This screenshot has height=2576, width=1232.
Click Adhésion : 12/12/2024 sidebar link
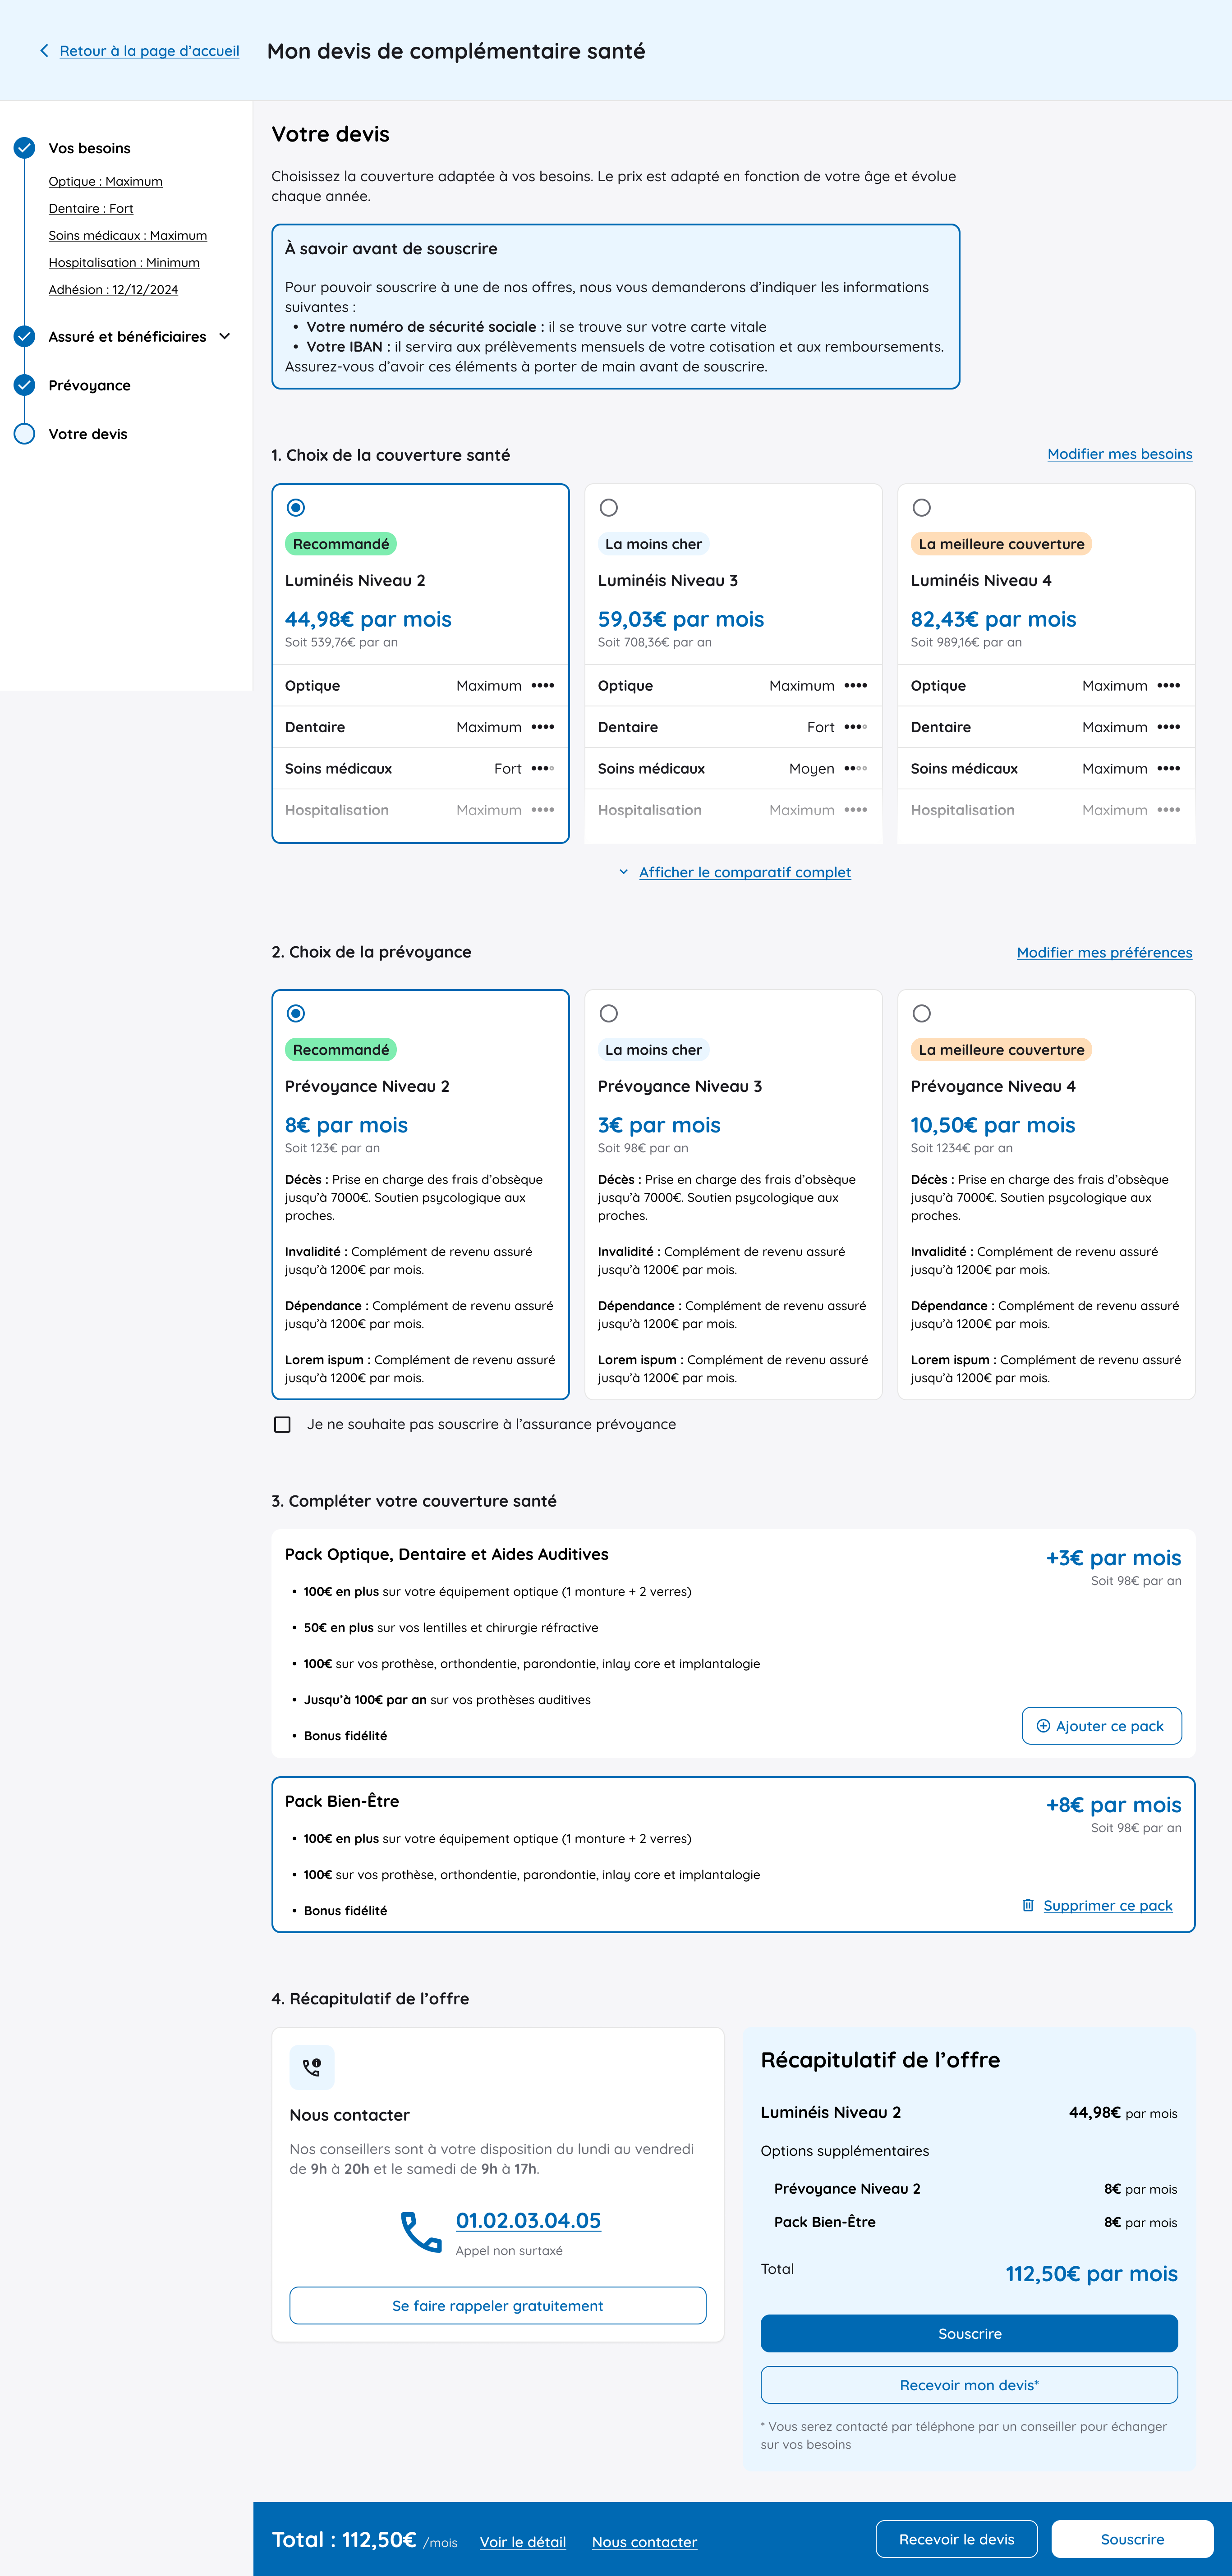pos(113,289)
